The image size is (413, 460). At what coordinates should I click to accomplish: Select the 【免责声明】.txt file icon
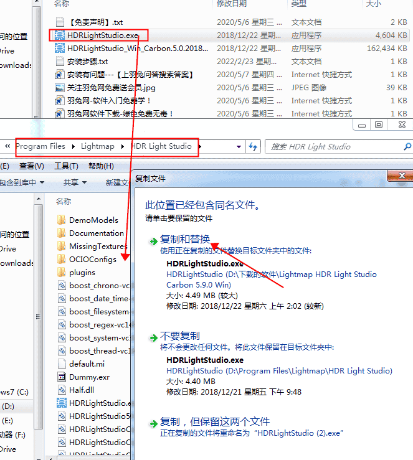click(60, 22)
